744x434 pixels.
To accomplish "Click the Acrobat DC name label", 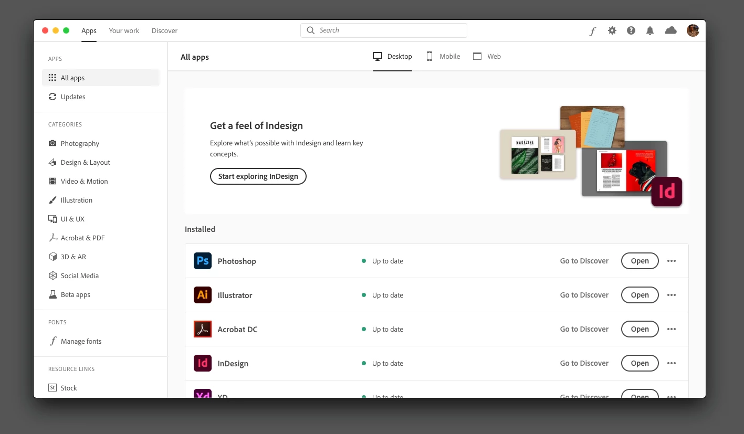I will (x=237, y=329).
